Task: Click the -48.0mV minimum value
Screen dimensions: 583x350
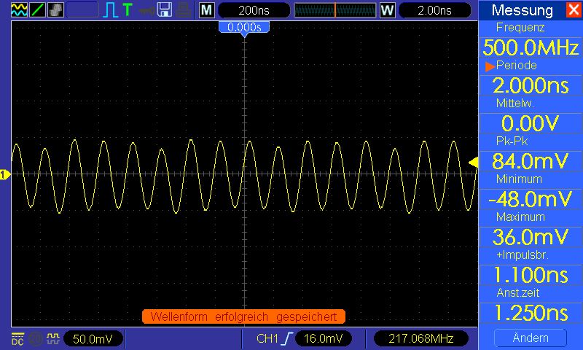Action: click(531, 199)
